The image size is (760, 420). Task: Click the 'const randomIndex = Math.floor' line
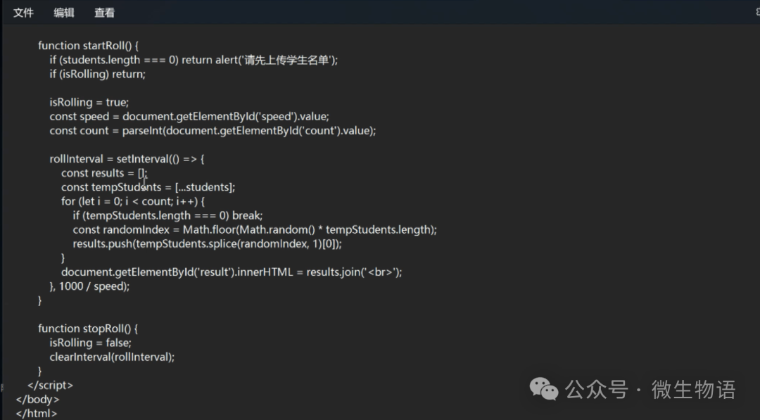(255, 229)
